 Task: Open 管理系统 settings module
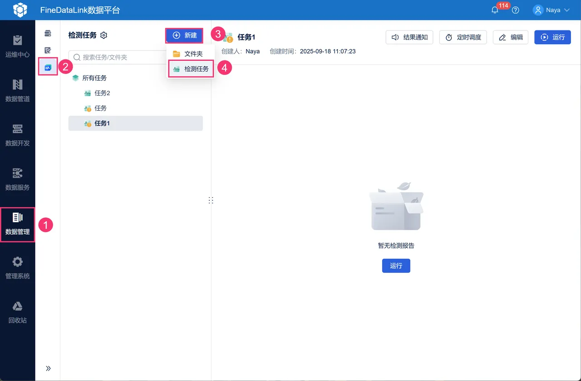17,268
